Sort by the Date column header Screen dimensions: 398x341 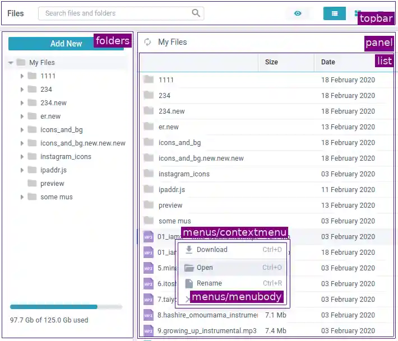coord(354,62)
